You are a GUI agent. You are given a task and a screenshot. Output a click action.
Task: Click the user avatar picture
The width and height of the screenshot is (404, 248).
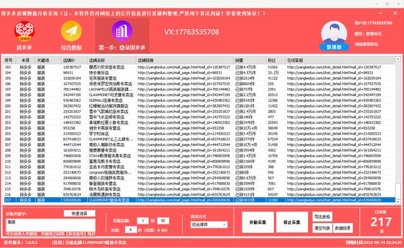click(334, 33)
